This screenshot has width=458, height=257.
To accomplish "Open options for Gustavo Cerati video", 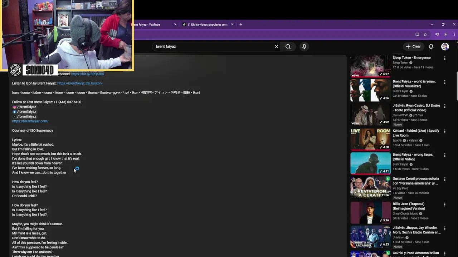I will click(x=445, y=180).
